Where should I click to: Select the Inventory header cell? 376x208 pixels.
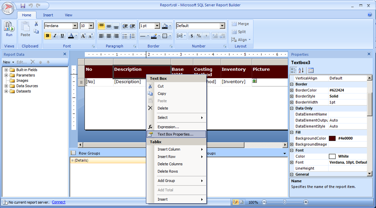236,72
